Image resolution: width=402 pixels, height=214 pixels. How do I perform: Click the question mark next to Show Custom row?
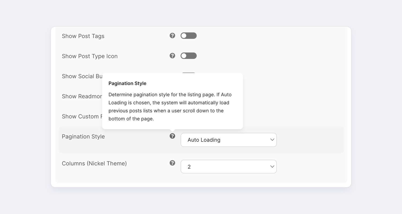[172, 116]
